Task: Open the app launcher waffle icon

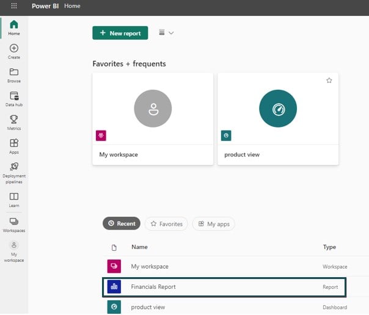Action: pyautogui.click(x=14, y=6)
